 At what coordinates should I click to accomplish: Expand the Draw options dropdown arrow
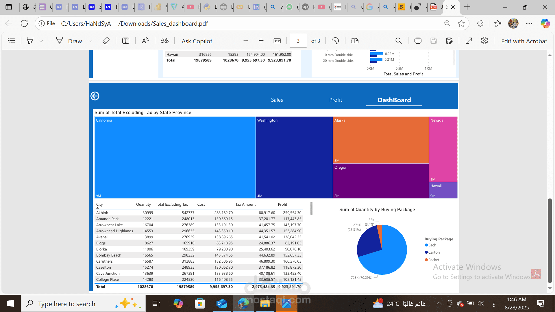(x=90, y=41)
